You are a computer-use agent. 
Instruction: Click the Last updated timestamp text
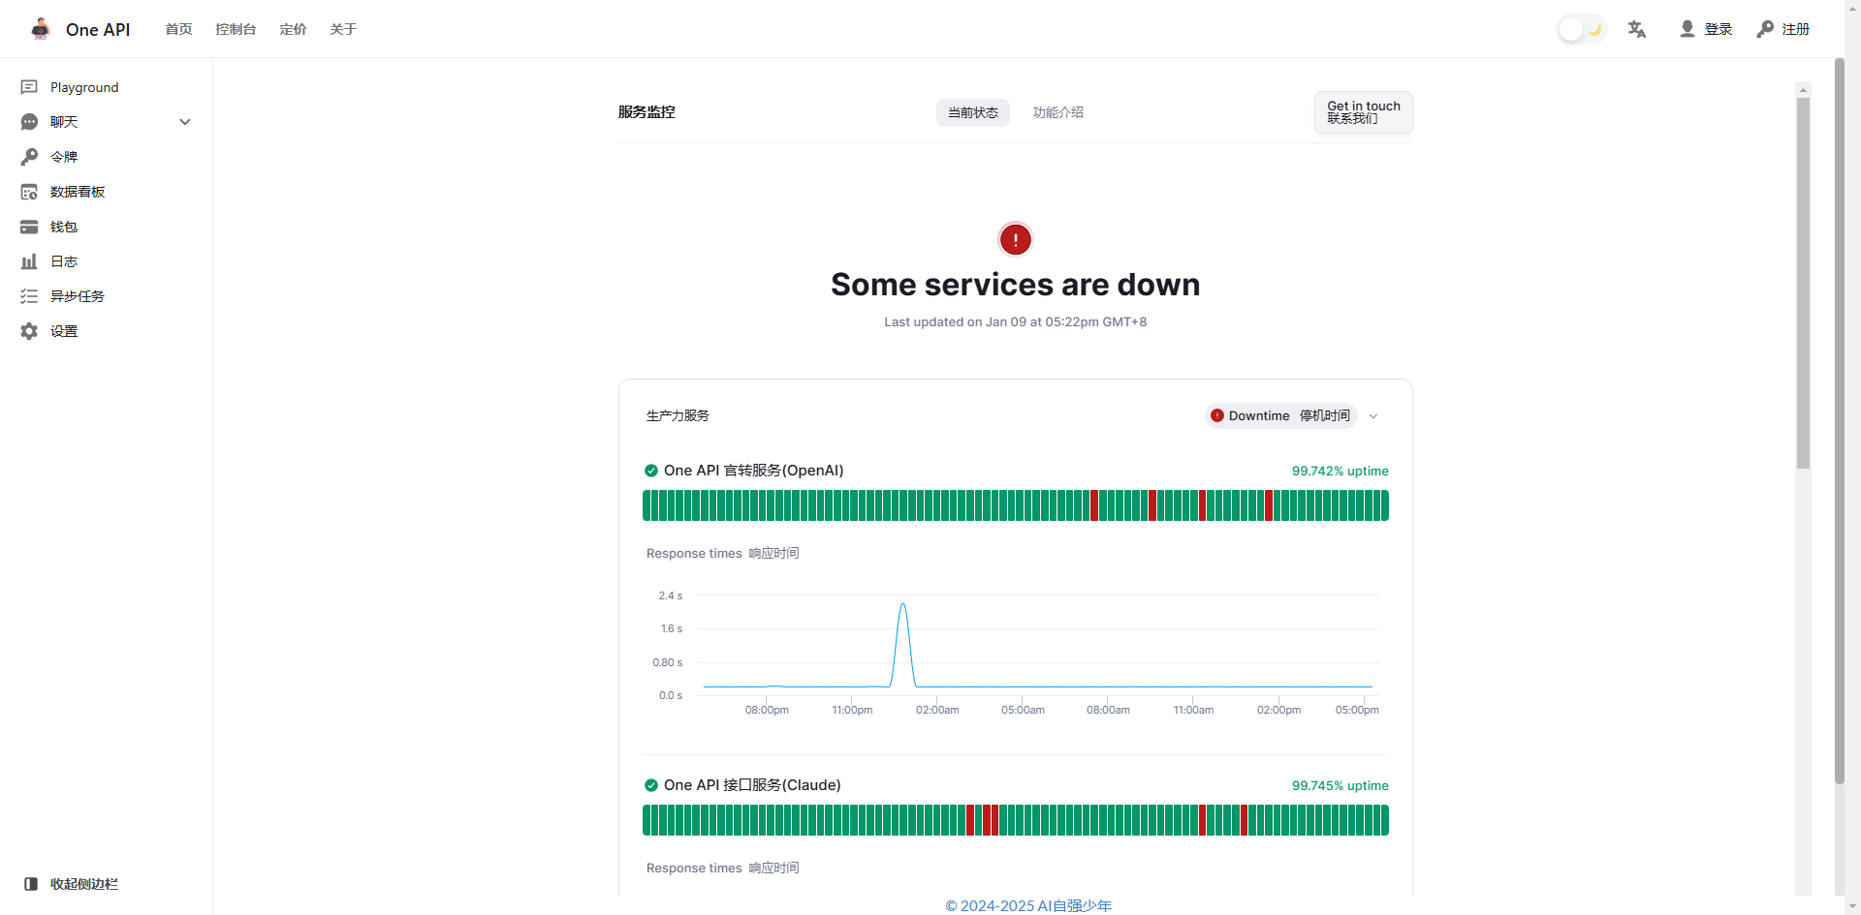(1015, 322)
